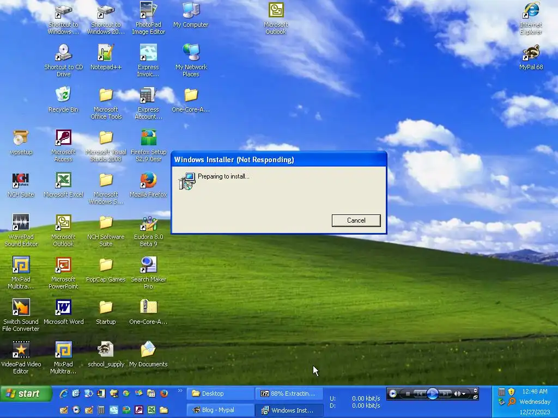Switch to 88% Extracting 7-Zip taskbar button

289,394
